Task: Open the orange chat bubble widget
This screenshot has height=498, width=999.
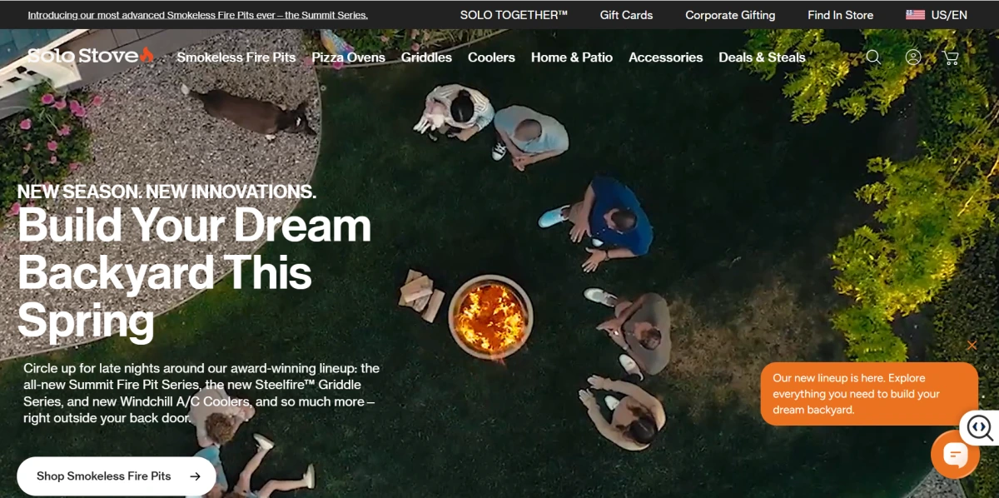Action: point(955,455)
